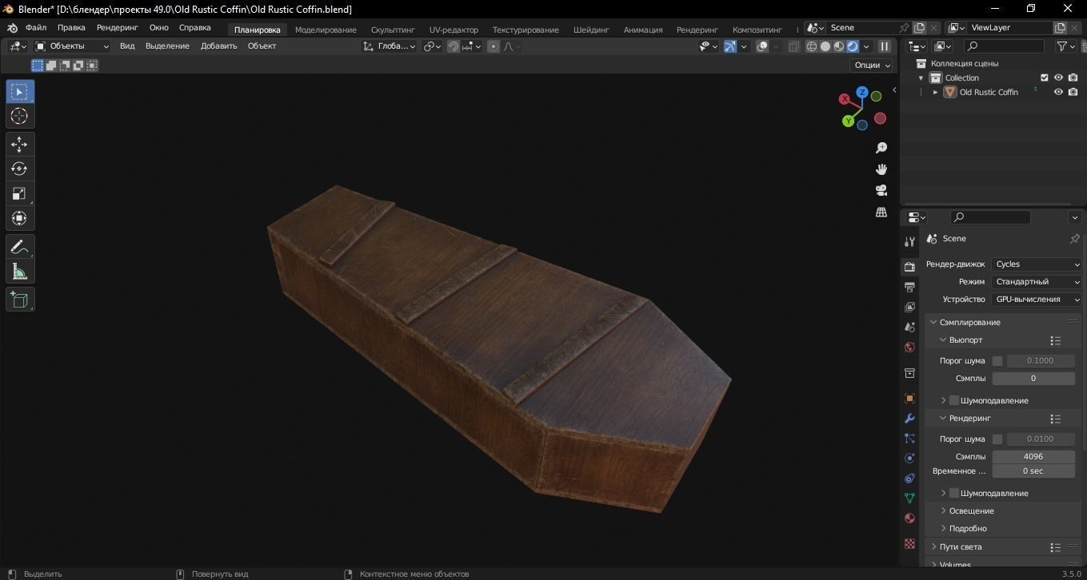This screenshot has width=1087, height=580.
Task: Switch to wireframe viewport shading
Action: (812, 46)
